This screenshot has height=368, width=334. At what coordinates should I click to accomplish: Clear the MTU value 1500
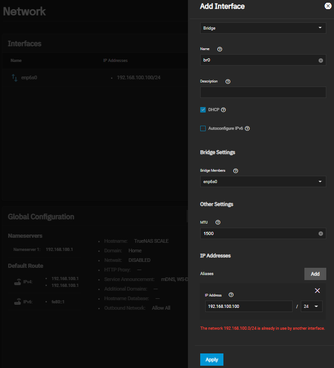(321, 234)
